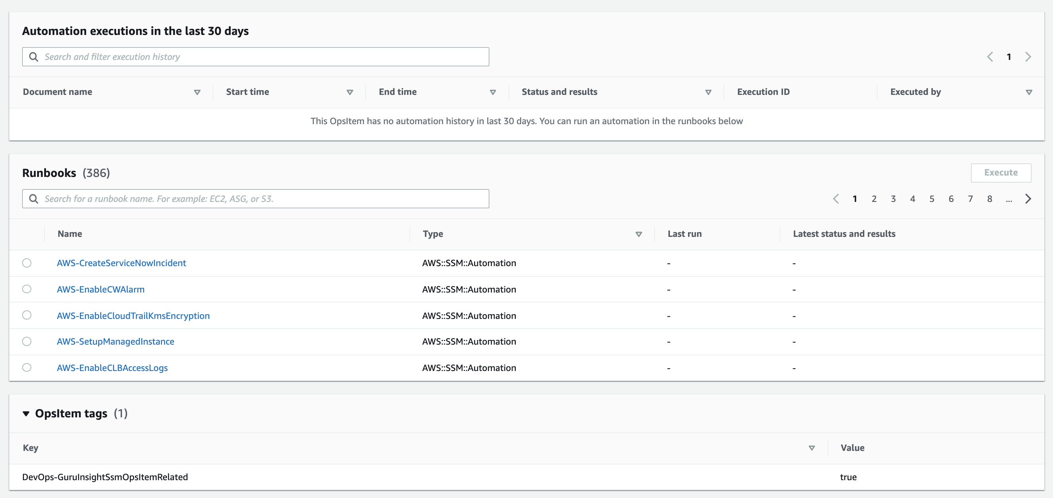Select the AWS-SetupManagedInstance radio button
The width and height of the screenshot is (1053, 498).
point(27,341)
